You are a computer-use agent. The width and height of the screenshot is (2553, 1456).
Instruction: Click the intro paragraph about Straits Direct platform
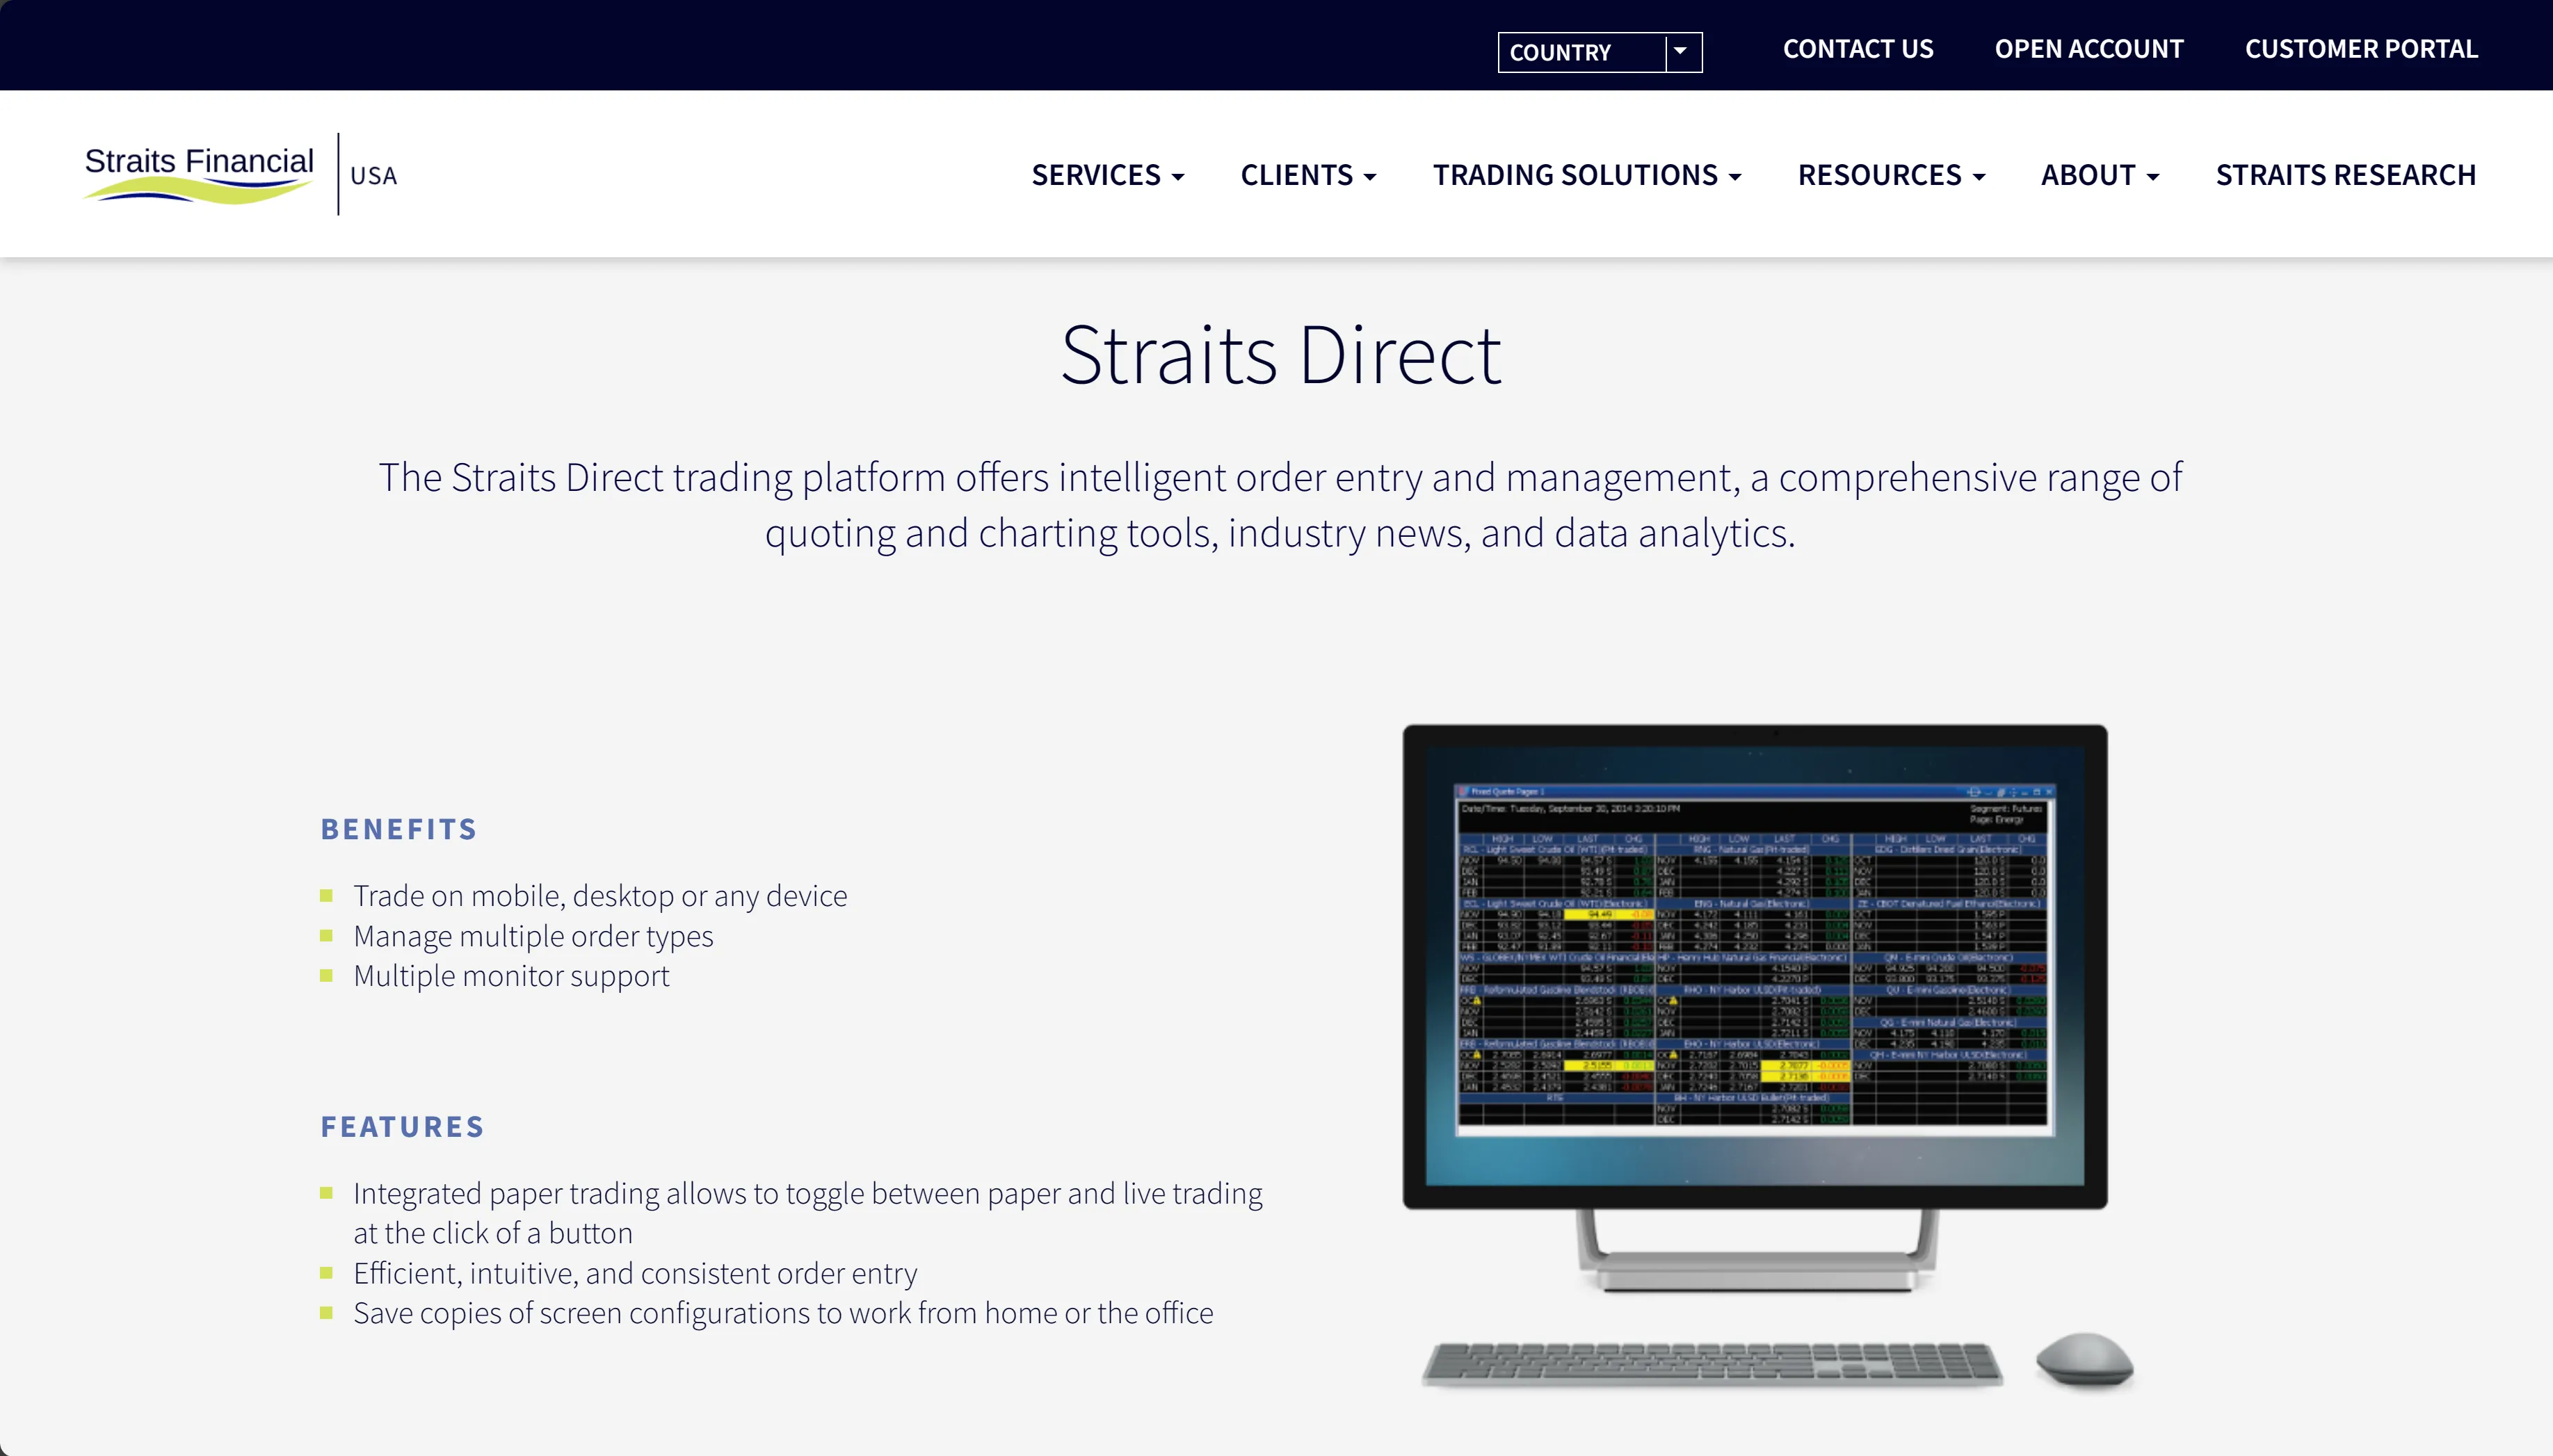(1280, 505)
